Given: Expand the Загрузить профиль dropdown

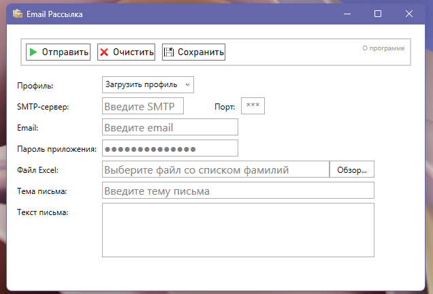Looking at the screenshot, I should pos(148,85).
